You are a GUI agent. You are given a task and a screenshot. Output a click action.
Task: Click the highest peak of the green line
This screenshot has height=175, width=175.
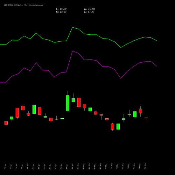pos(72,27)
